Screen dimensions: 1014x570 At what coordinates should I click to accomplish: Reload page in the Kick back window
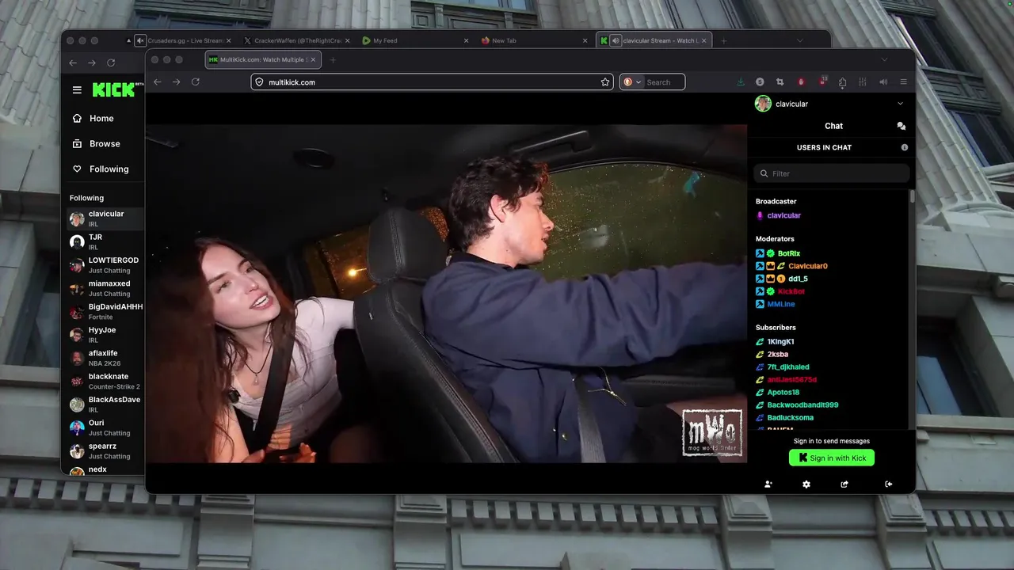click(x=111, y=63)
